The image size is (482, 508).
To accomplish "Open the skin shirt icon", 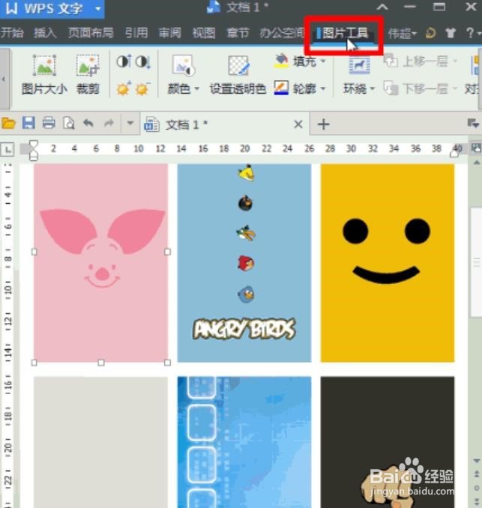I will [451, 33].
